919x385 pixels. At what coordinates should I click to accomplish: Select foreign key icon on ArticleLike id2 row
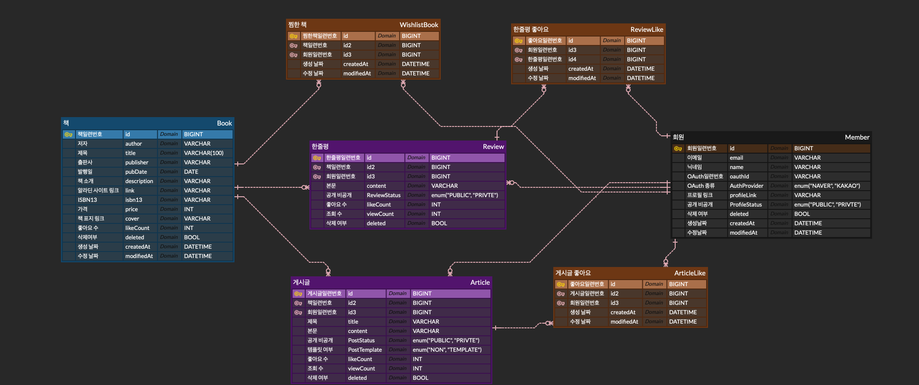(561, 294)
